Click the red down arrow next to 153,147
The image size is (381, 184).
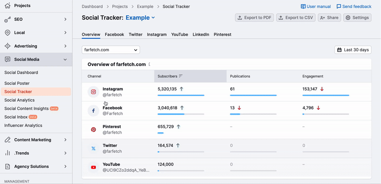322,89
